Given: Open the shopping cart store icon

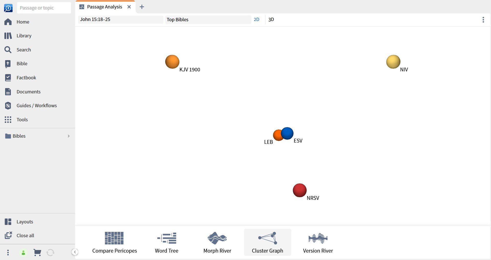Looking at the screenshot, I should (x=37, y=253).
